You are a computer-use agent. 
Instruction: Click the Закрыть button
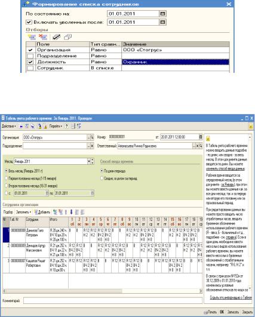coord(247,312)
